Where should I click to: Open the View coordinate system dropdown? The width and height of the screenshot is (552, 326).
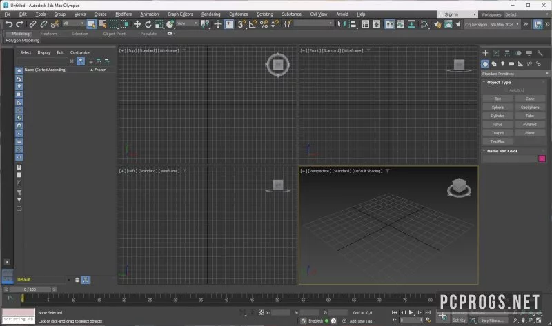point(187,23)
